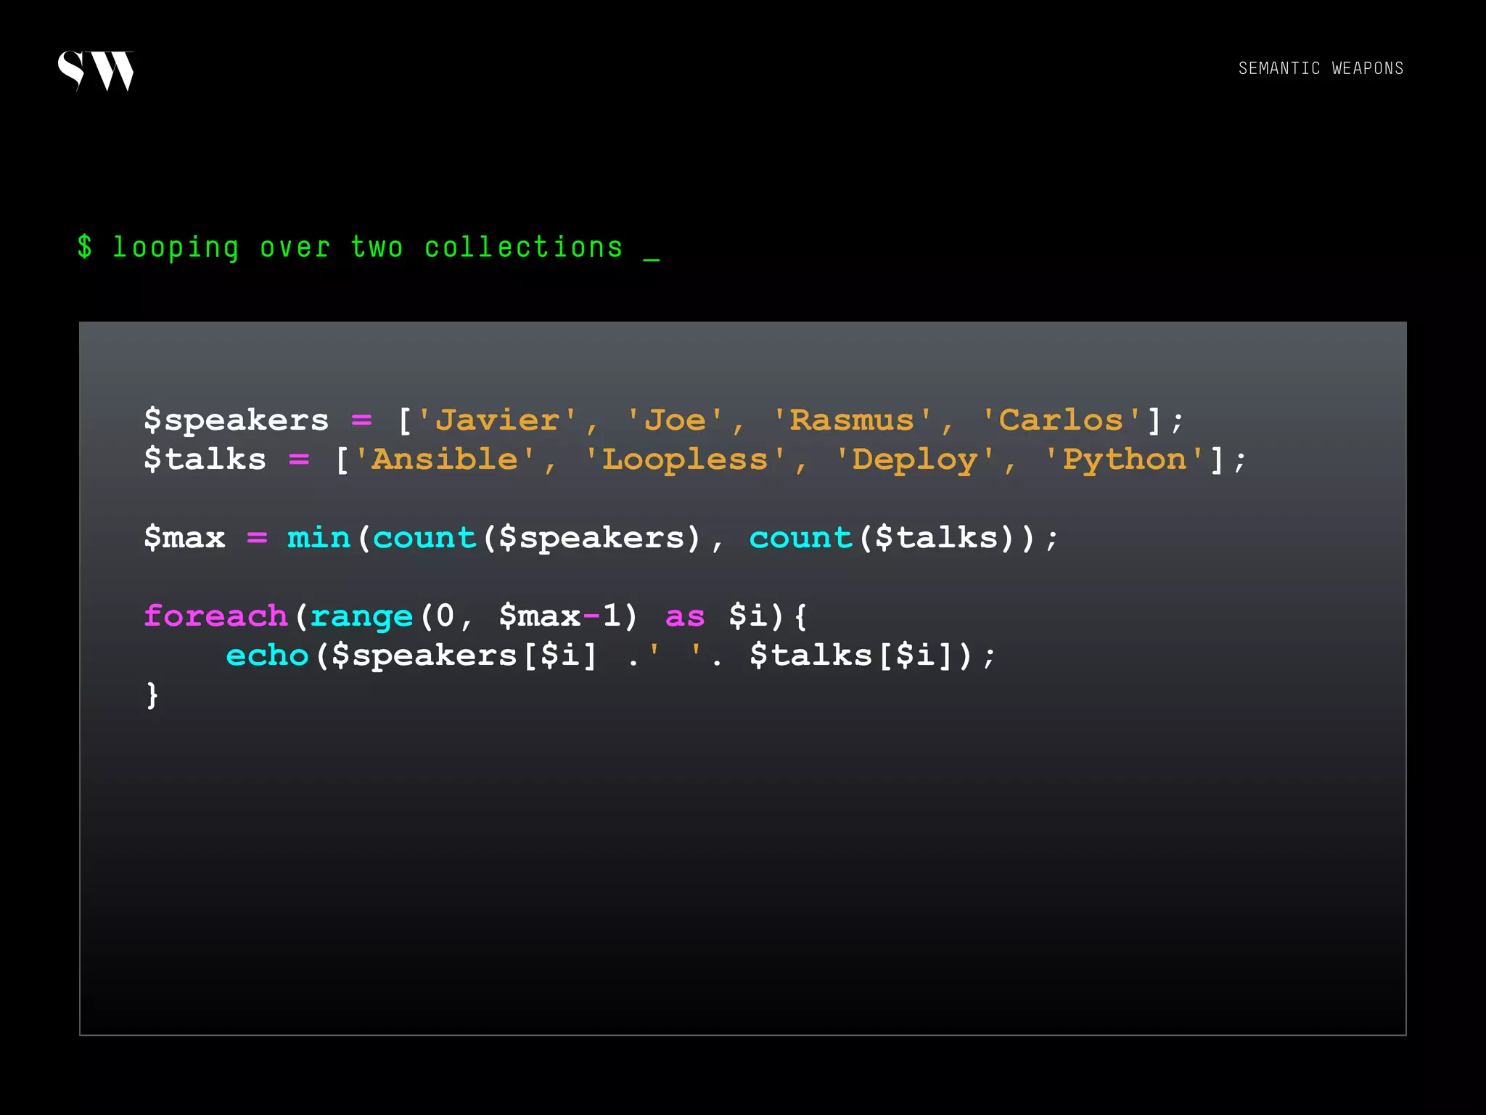Click 'count' before ($talks)
This screenshot has width=1486, height=1115.
tap(800, 538)
